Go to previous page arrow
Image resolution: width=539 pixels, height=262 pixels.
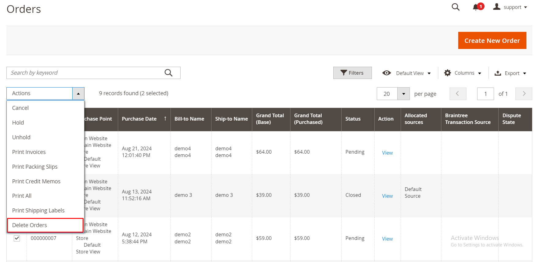[x=458, y=94]
